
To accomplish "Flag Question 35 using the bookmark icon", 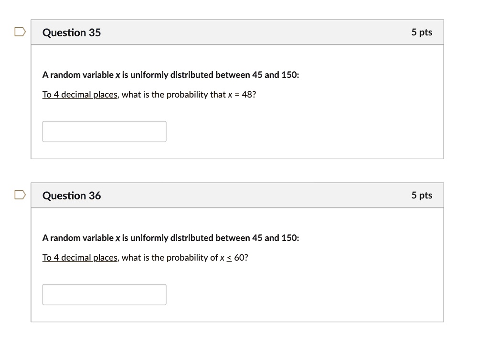I will coord(20,32).
